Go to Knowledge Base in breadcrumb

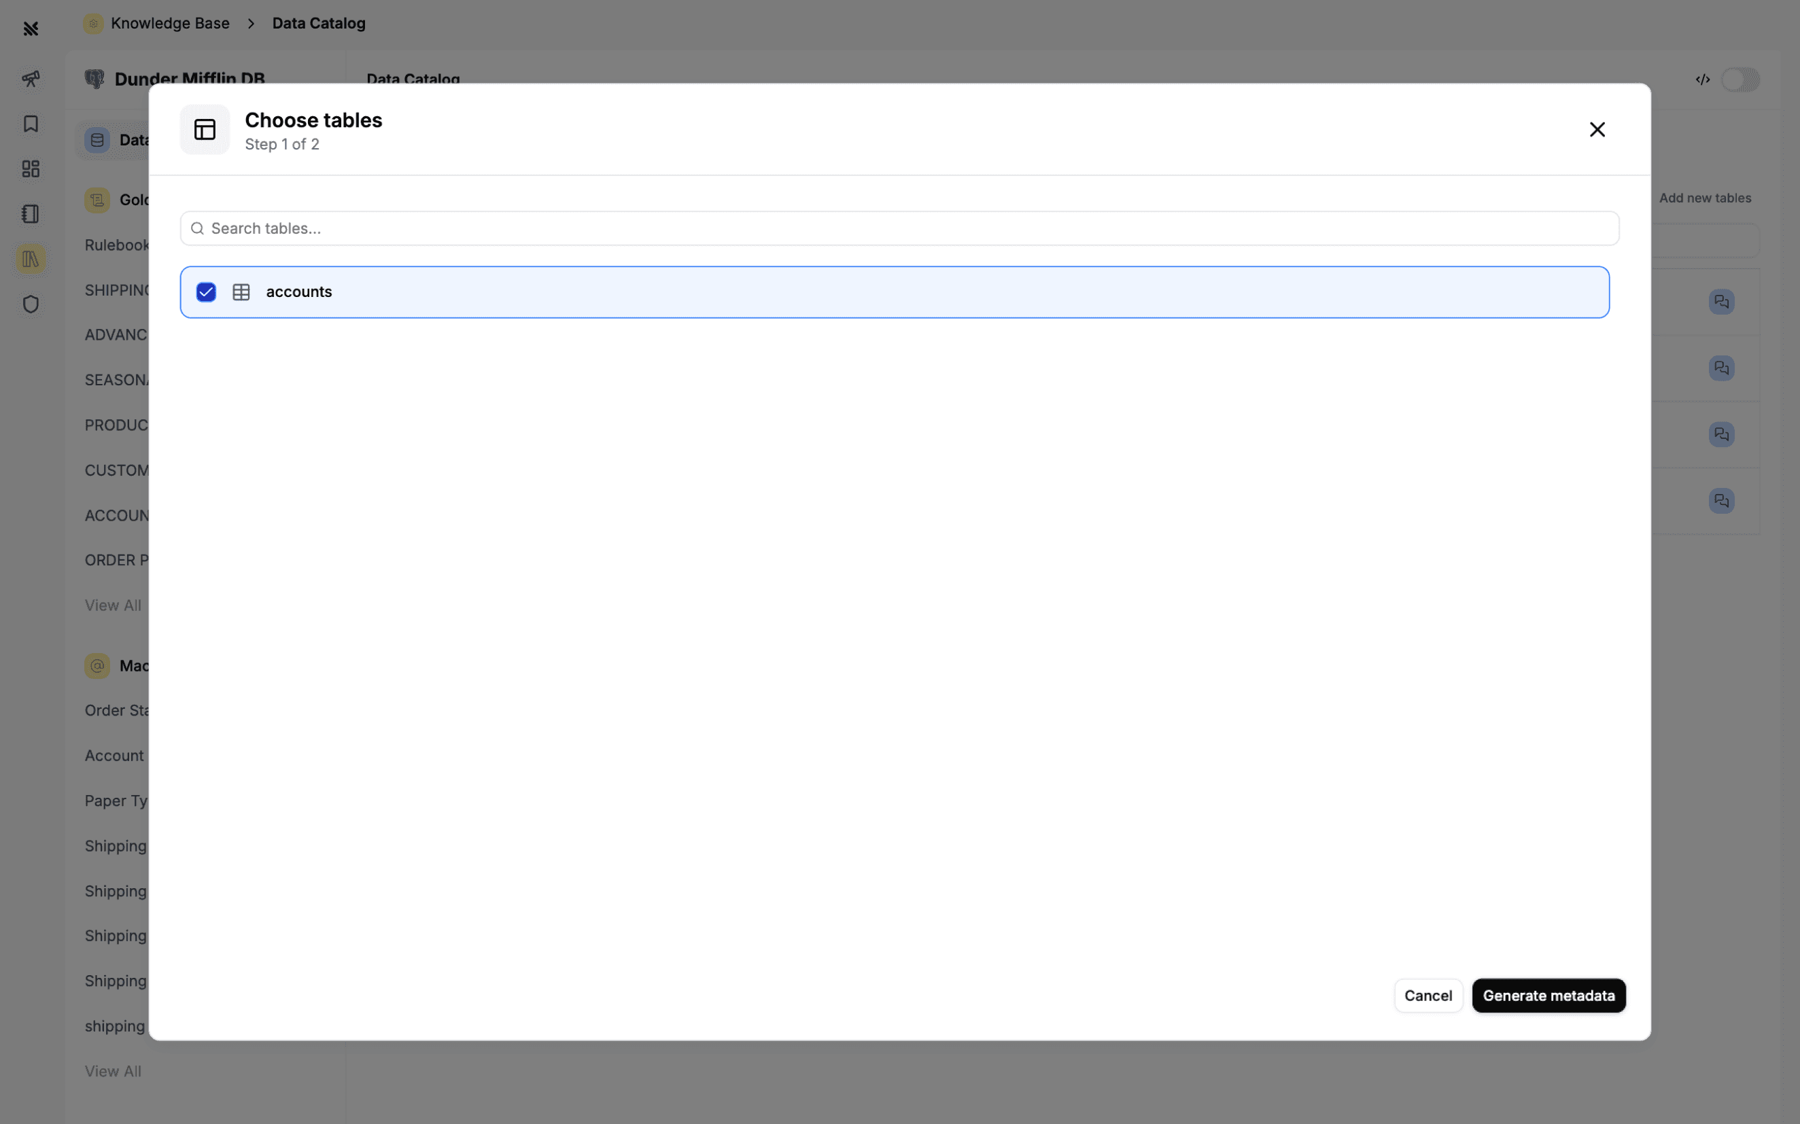pyautogui.click(x=169, y=23)
